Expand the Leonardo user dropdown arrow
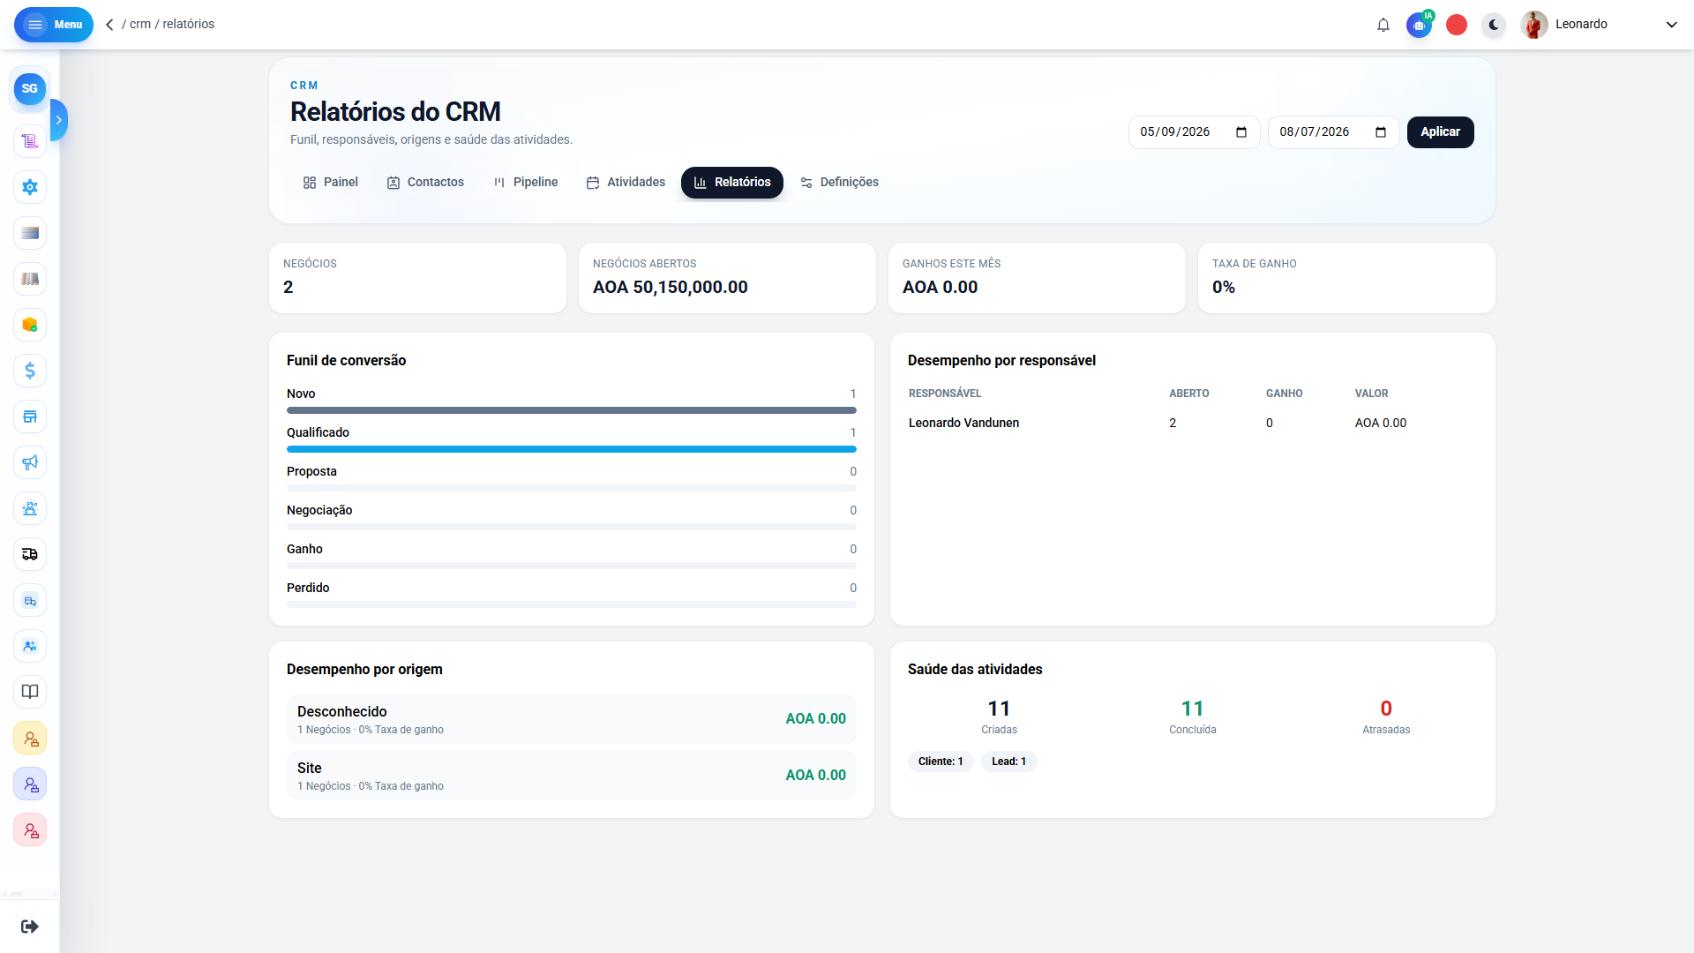Screen dimensions: 1694x953 tap(1671, 25)
